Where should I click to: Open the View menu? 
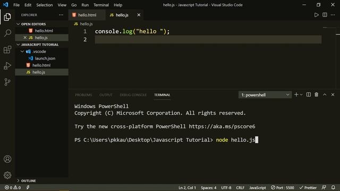(x=62, y=5)
